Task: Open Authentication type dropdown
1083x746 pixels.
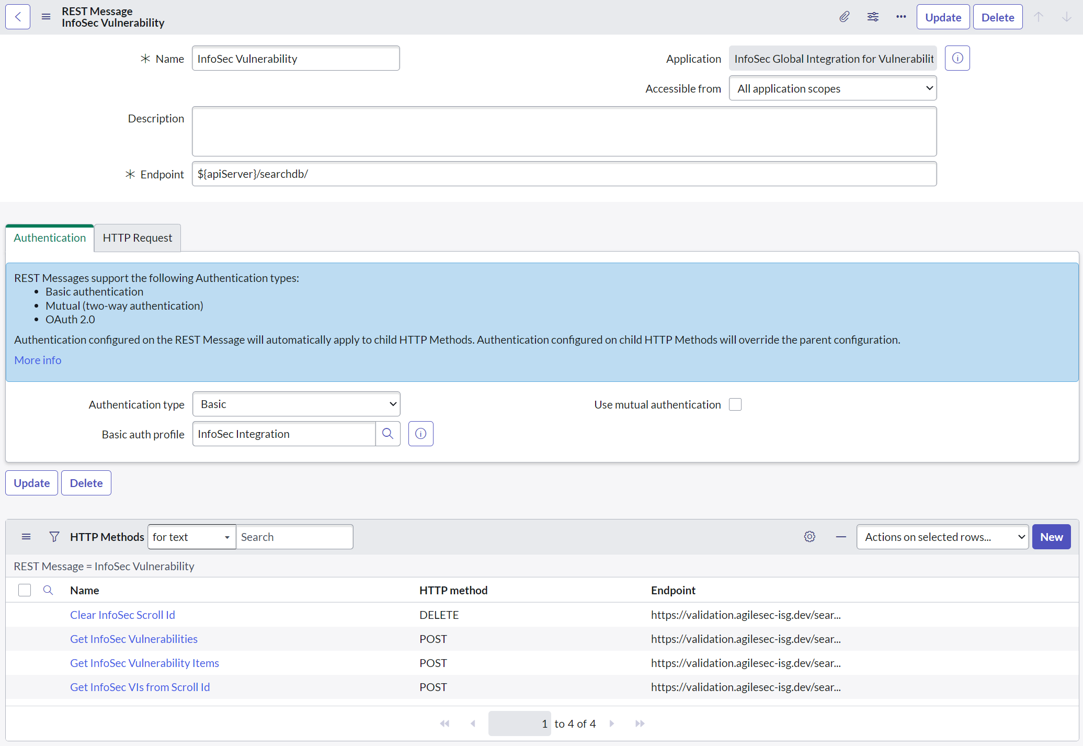Action: pyautogui.click(x=297, y=404)
